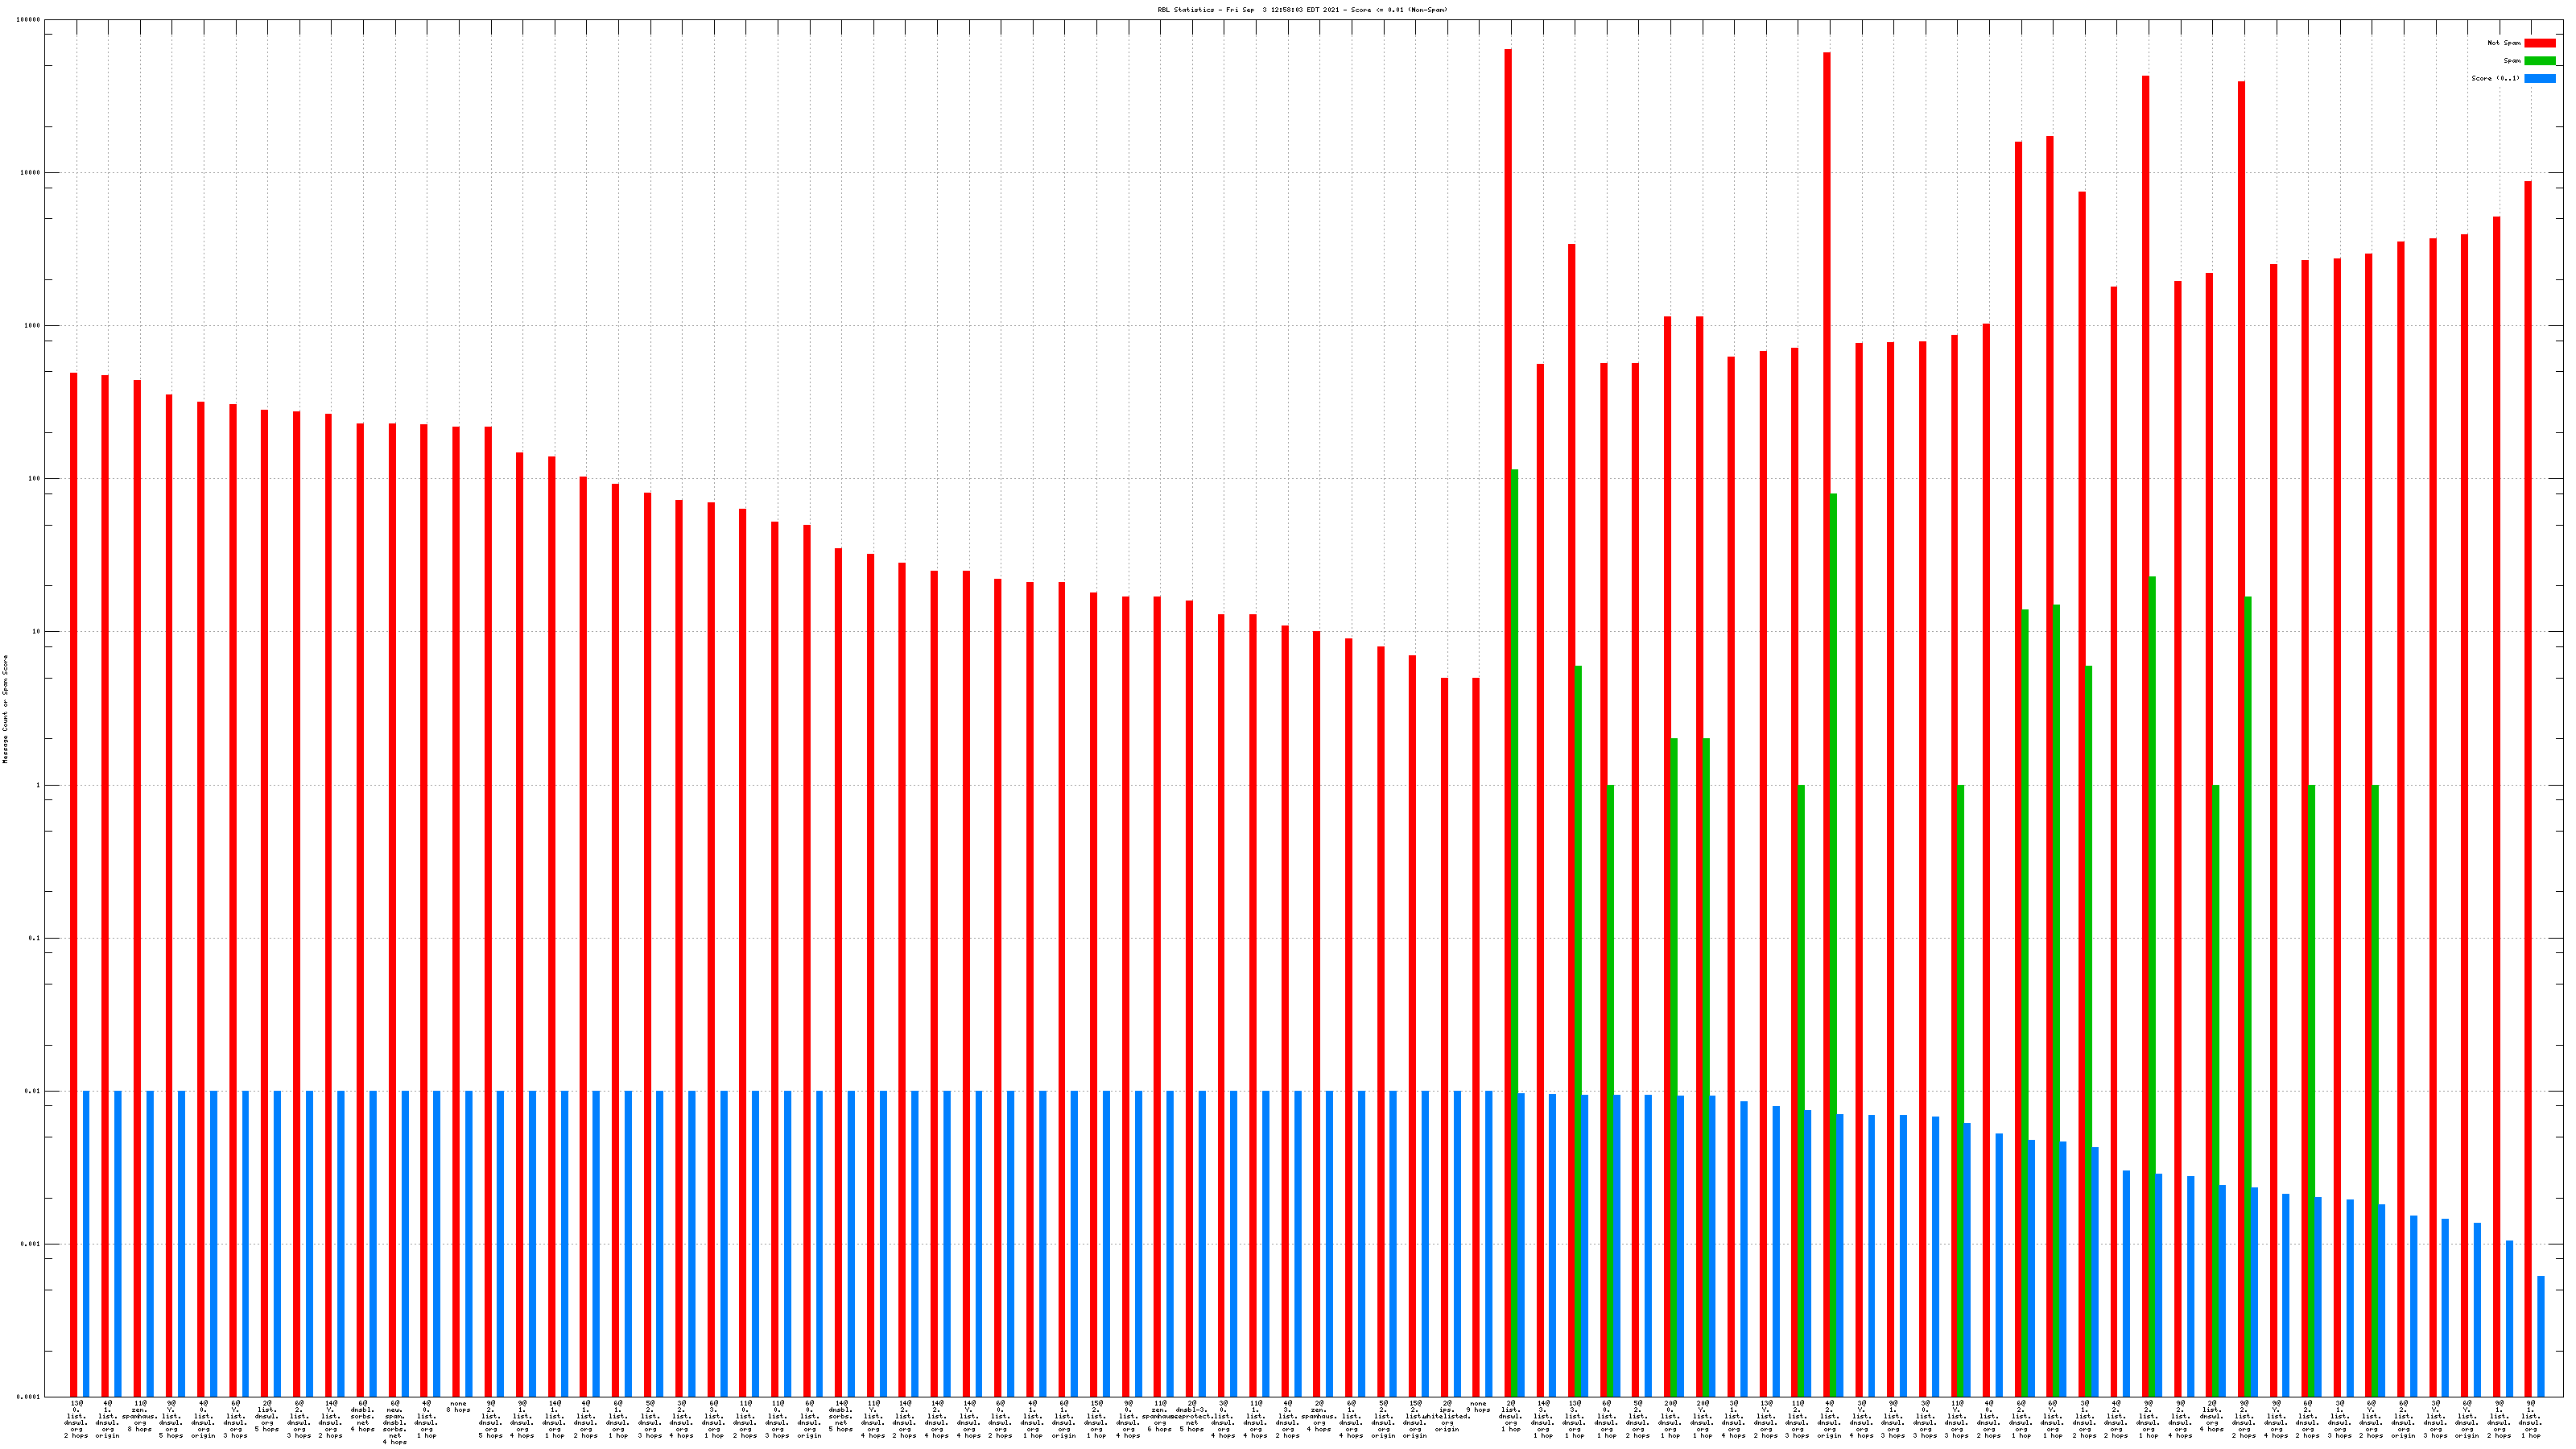The width and height of the screenshot is (2576, 1449).
Task: Click the blue Score (0..1) legend swatch
Action: (2539, 78)
